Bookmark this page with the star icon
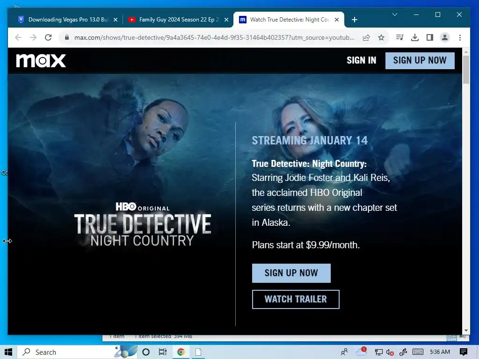Screen dimensions: 479x359 tap(381, 37)
